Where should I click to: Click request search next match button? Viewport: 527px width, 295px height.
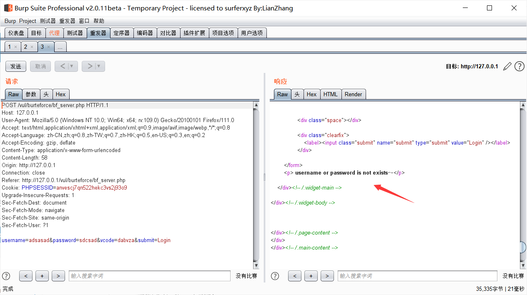tap(58, 276)
